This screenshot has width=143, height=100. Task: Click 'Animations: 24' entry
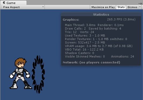[x=123, y=56]
